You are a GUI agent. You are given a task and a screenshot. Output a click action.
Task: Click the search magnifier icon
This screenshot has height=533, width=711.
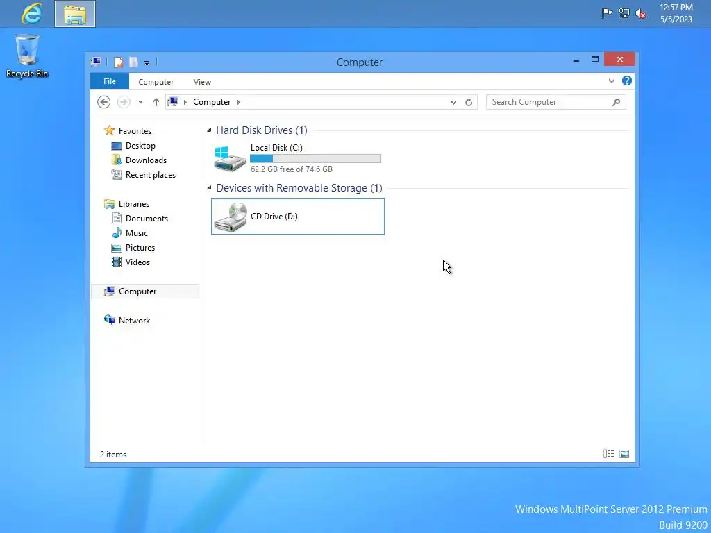(x=616, y=102)
